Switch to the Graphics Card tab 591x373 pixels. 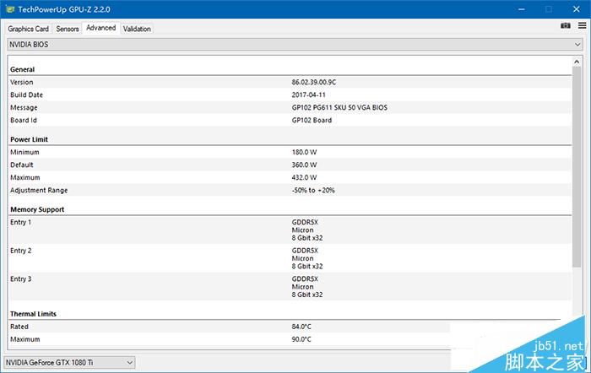[28, 29]
